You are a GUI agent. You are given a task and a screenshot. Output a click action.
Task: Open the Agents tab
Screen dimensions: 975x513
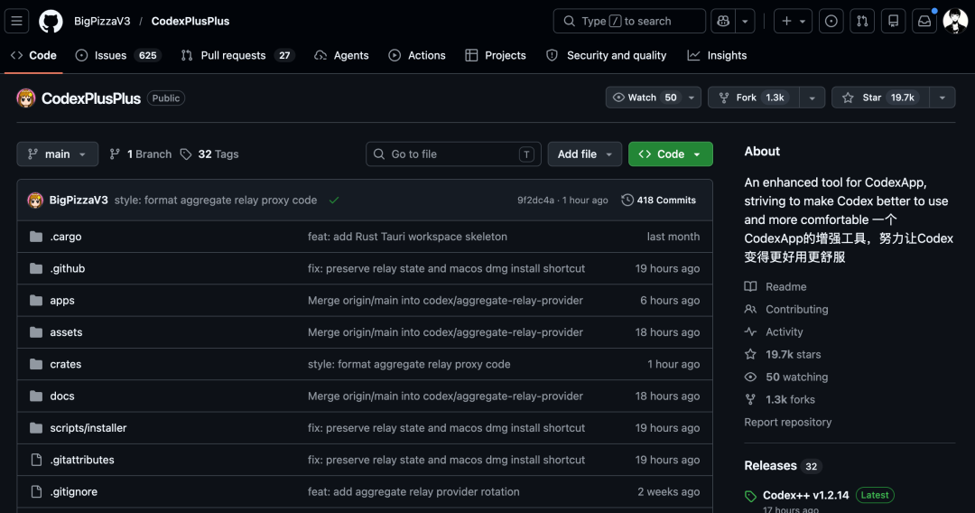point(341,55)
